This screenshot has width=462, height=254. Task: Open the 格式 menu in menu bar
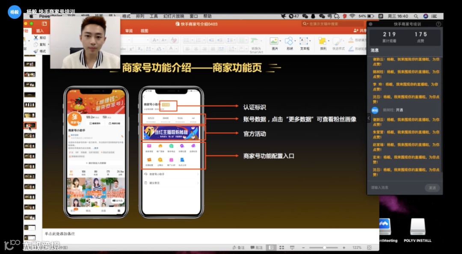126,16
